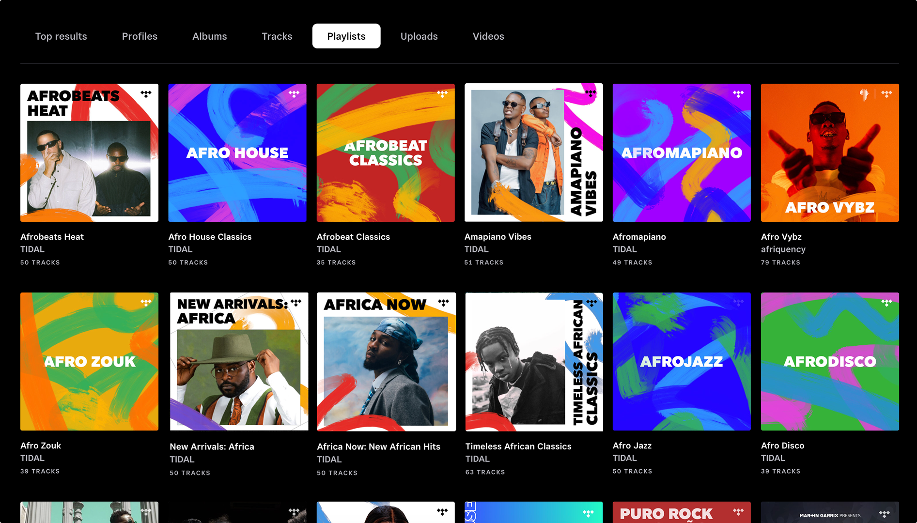The image size is (917, 523).
Task: Click "39 TRACKS" under Afro Zouk
Action: (40, 471)
